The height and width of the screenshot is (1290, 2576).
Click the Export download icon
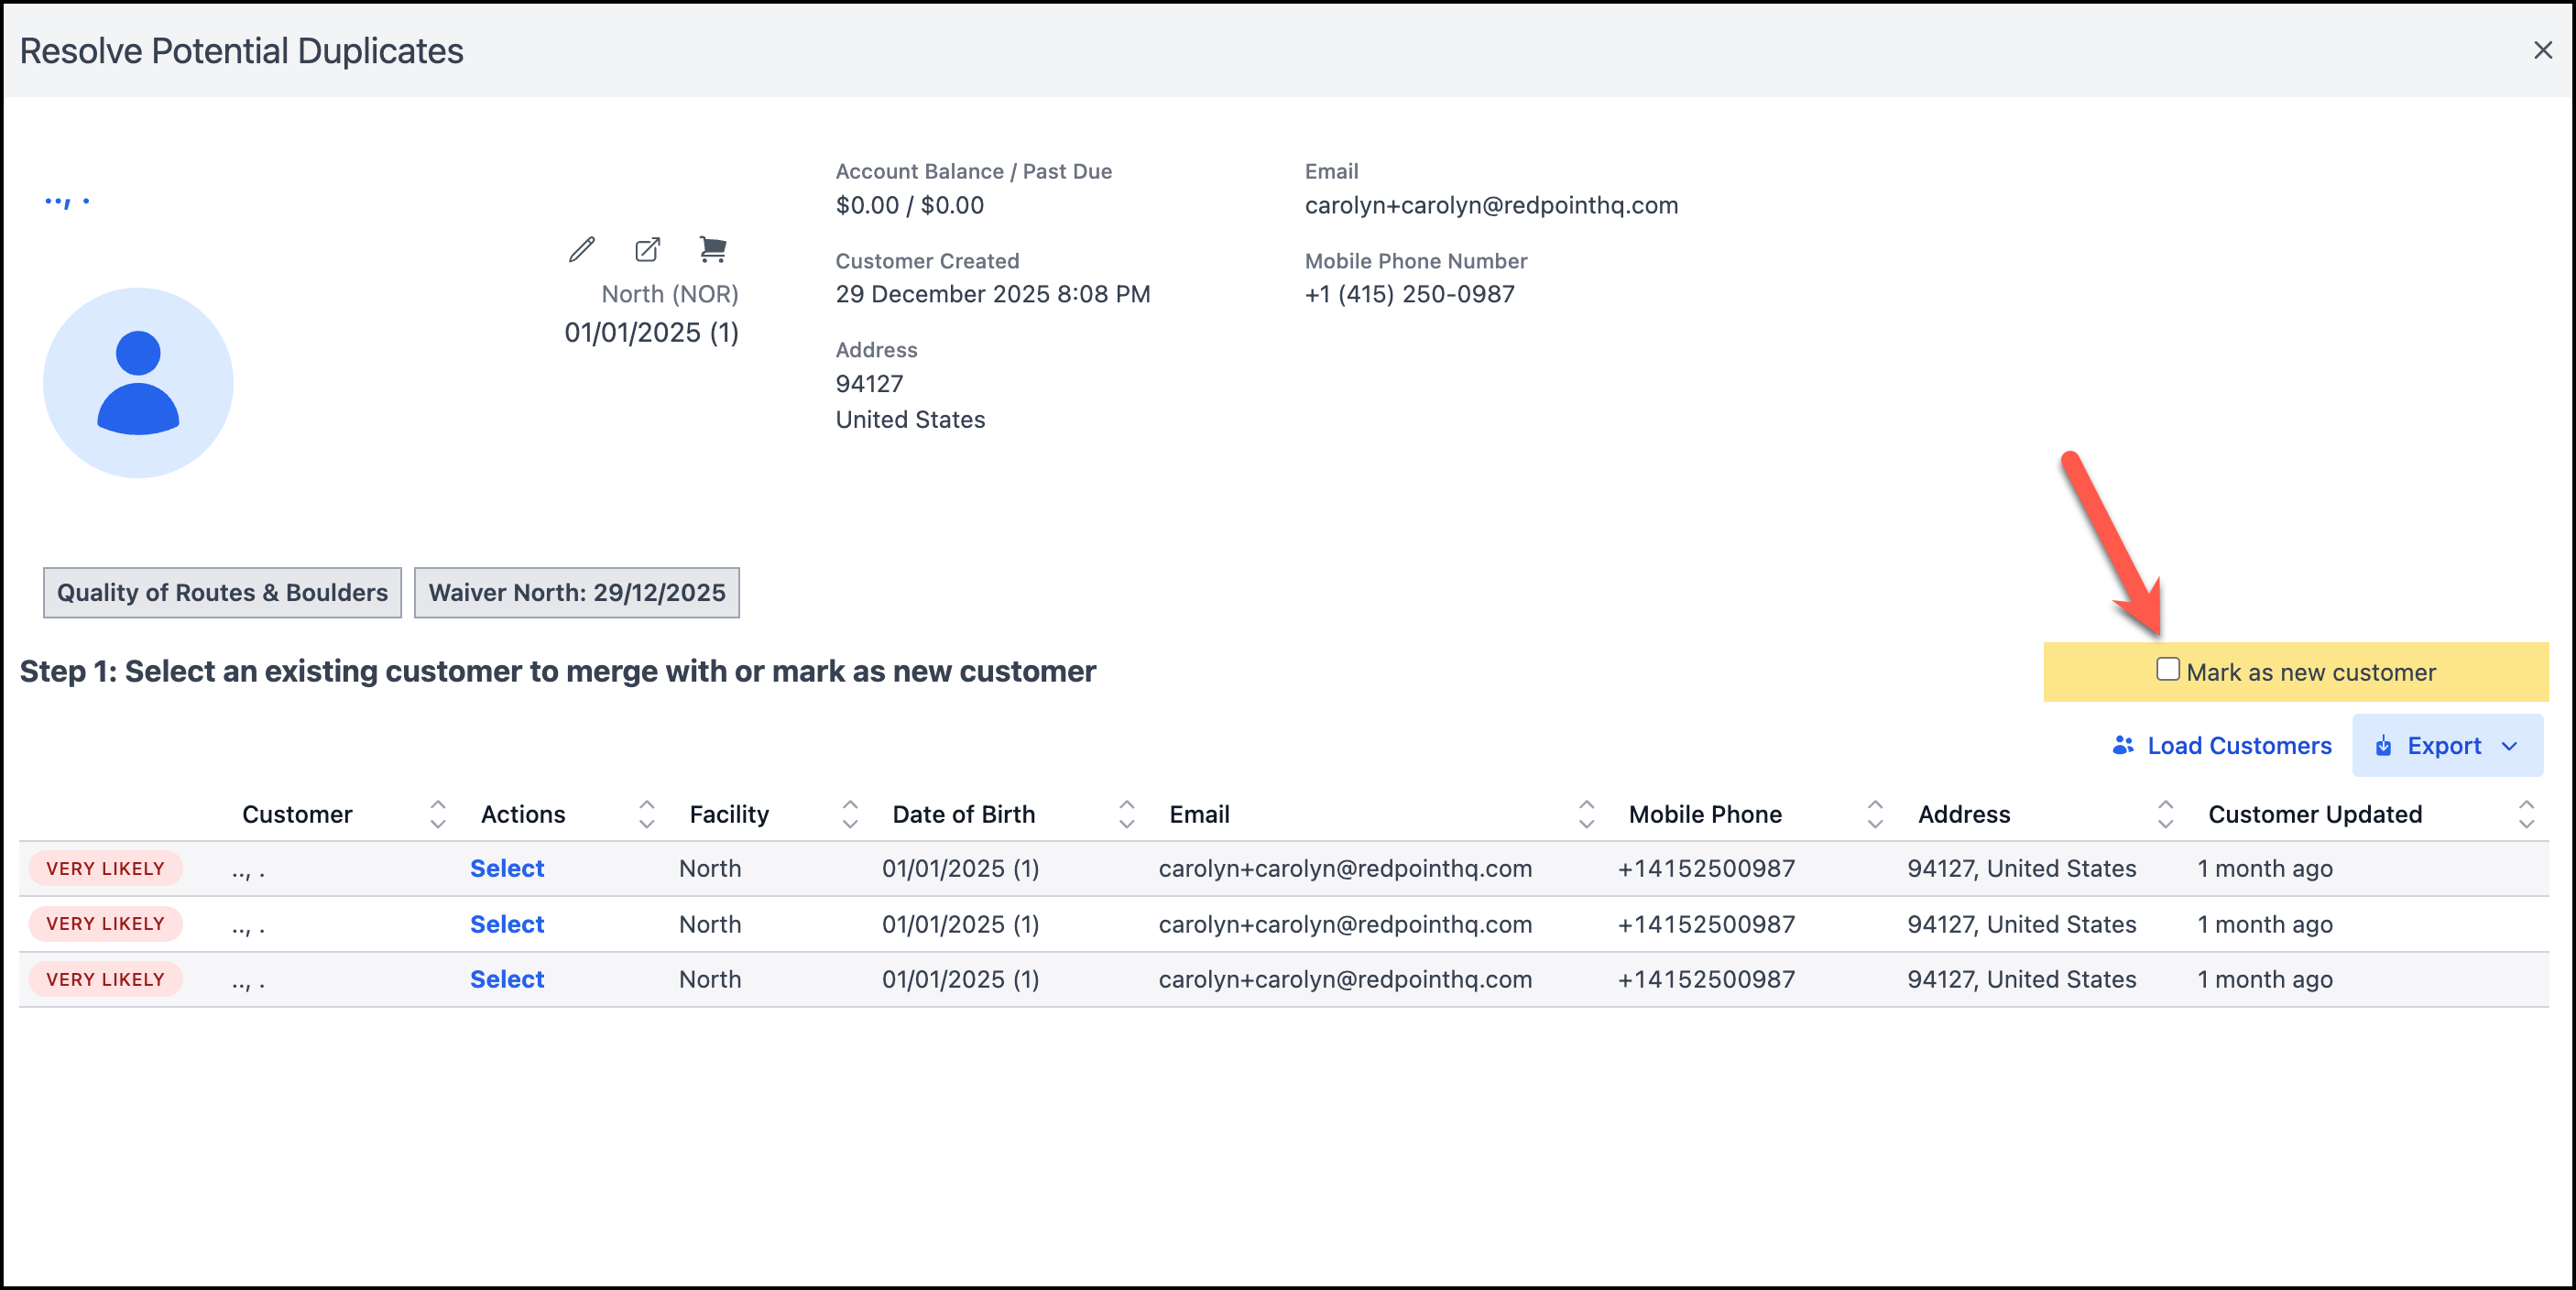click(2383, 746)
